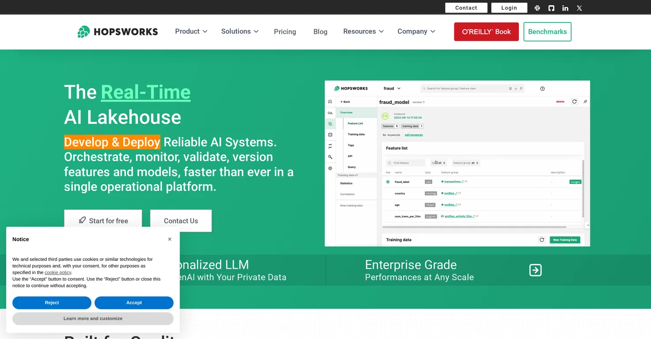Click the feature group search field
This screenshot has width=651, height=339.
point(472,89)
